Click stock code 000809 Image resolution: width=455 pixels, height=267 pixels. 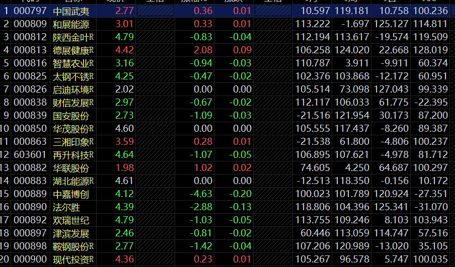(x=30, y=24)
